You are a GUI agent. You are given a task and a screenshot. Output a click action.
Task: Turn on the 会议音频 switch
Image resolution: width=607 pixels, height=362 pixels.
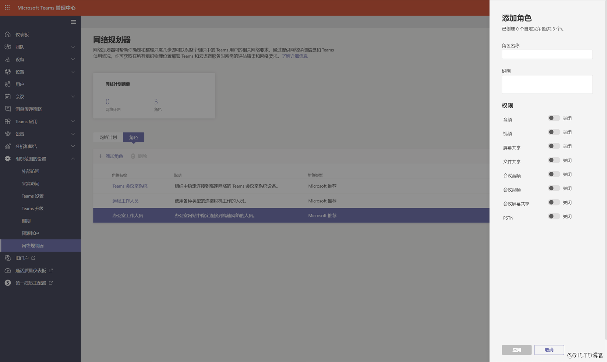point(554,174)
